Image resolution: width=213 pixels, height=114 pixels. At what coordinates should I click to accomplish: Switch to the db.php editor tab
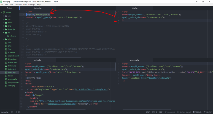tap(135, 8)
